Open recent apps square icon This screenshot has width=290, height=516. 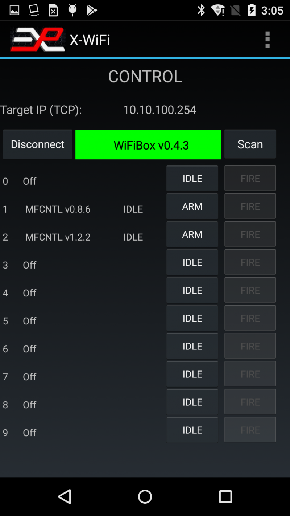pos(225,496)
